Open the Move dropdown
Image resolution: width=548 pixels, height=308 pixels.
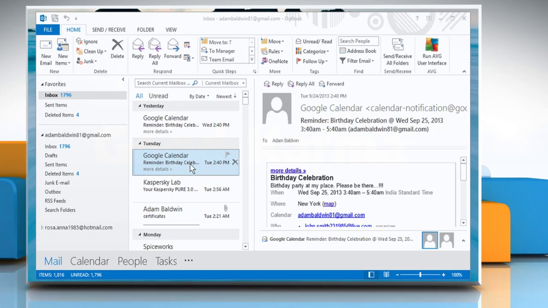click(x=272, y=41)
